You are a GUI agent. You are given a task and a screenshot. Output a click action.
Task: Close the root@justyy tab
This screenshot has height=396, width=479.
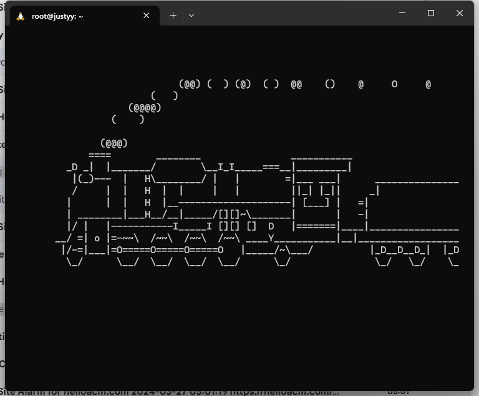(147, 16)
